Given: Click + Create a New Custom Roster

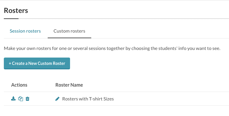Looking at the screenshot, I should 37,63.
